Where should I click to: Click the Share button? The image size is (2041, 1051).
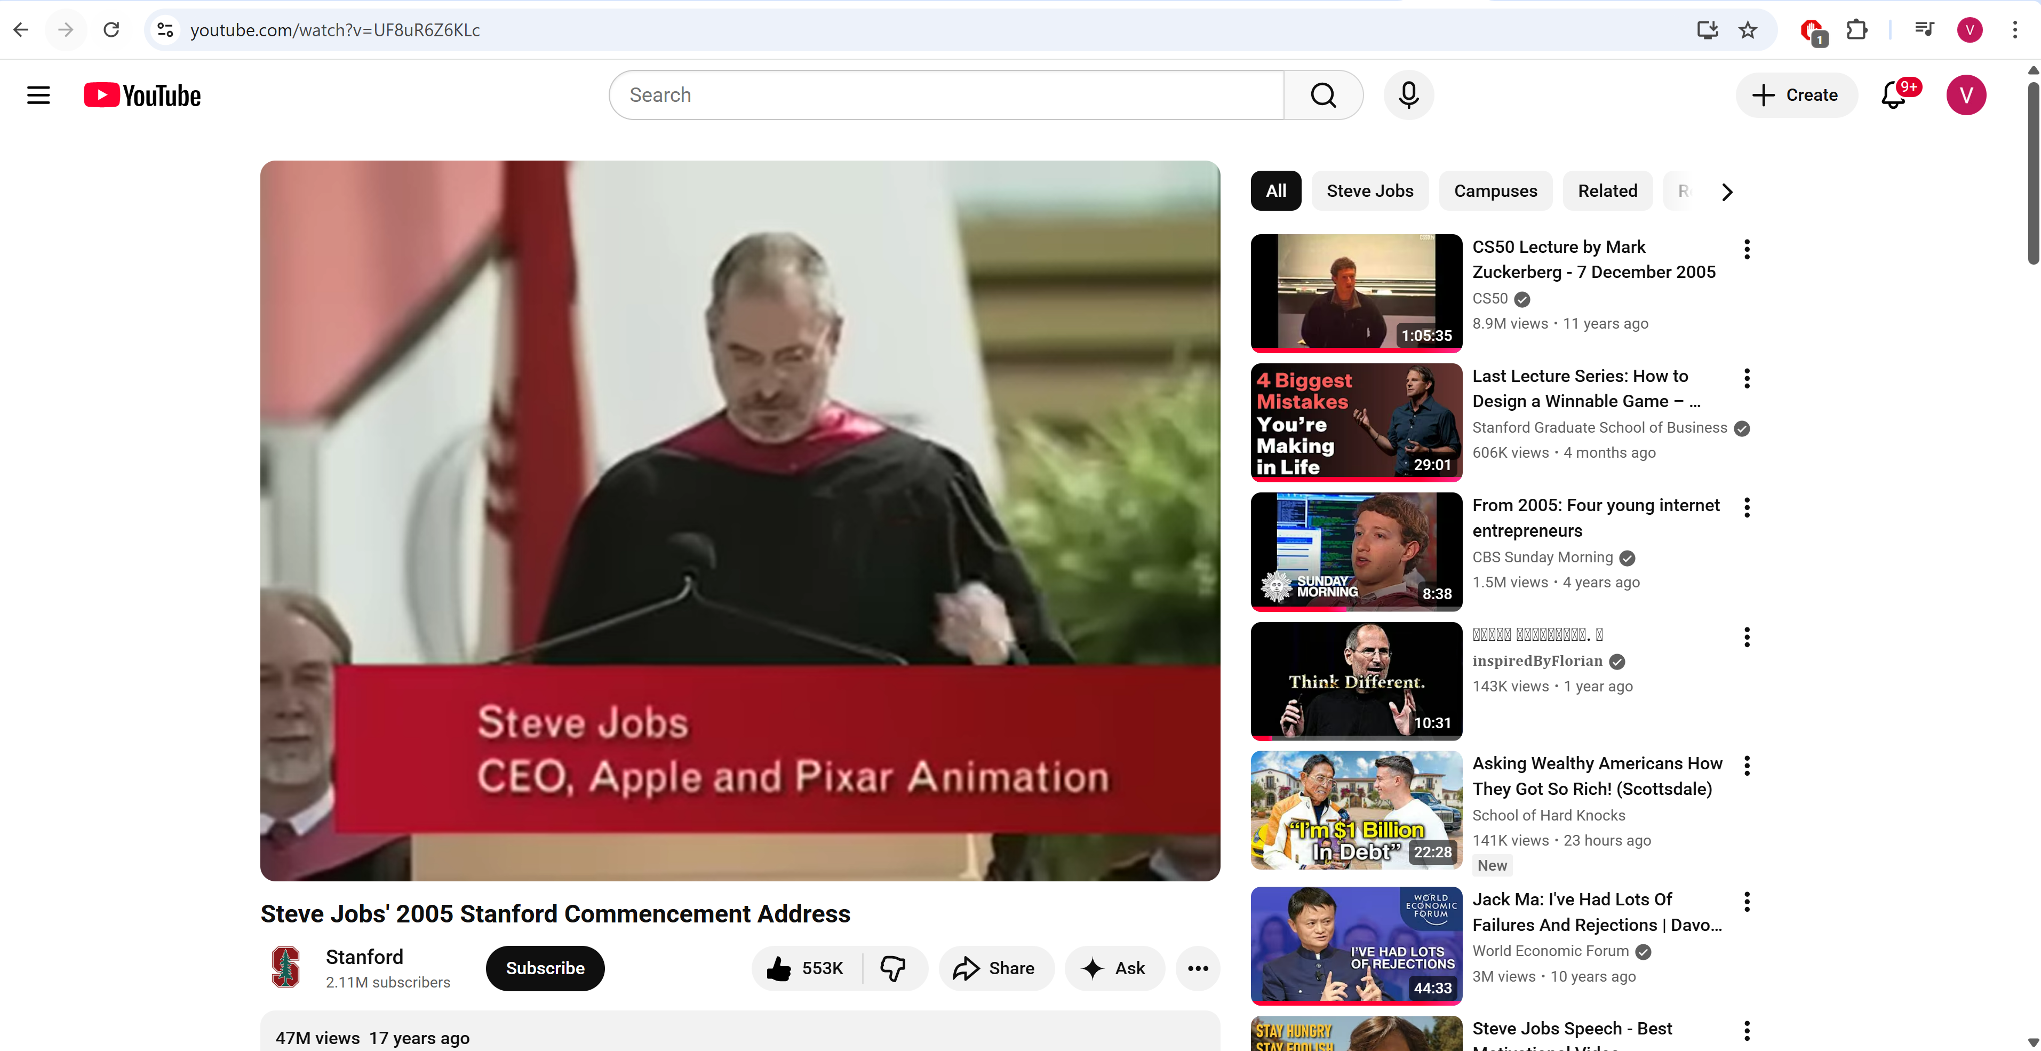[x=995, y=968]
